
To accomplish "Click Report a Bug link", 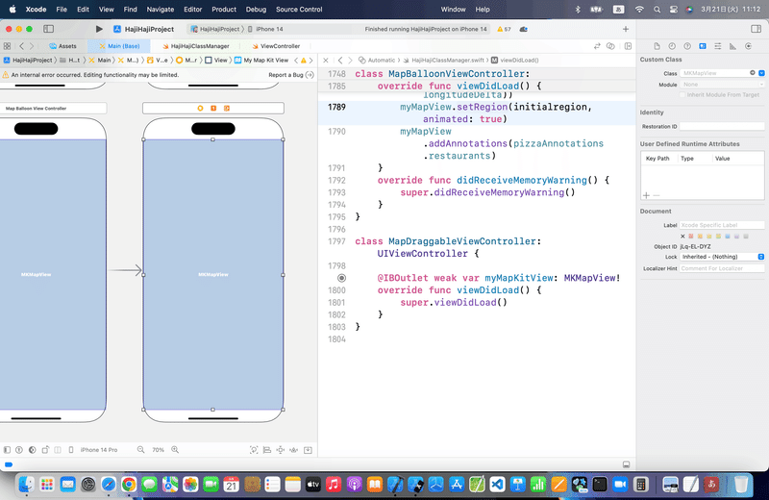I will (x=285, y=75).
